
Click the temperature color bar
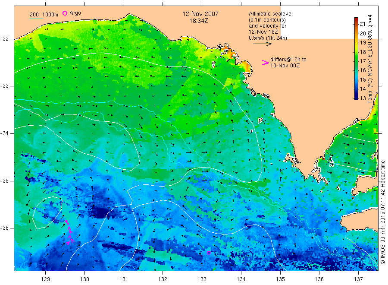click(x=356, y=58)
